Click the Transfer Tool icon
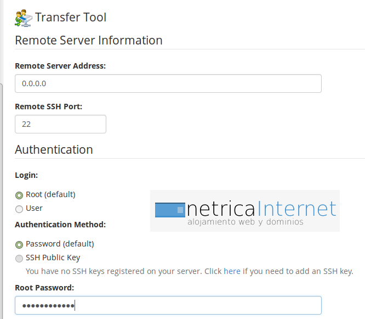Image resolution: width=365 pixels, height=319 pixels. [x=24, y=18]
